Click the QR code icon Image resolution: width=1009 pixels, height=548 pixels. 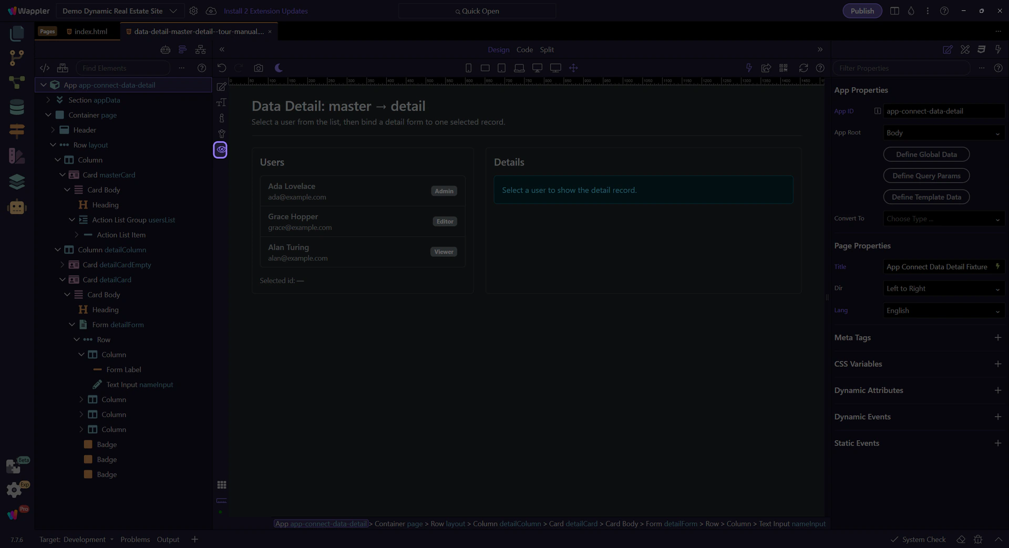point(784,68)
